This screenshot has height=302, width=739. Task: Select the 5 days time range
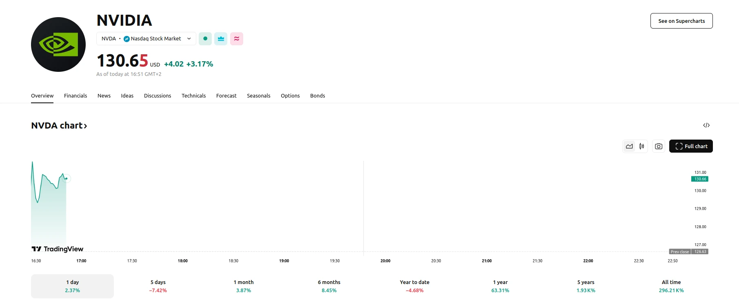tap(158, 286)
